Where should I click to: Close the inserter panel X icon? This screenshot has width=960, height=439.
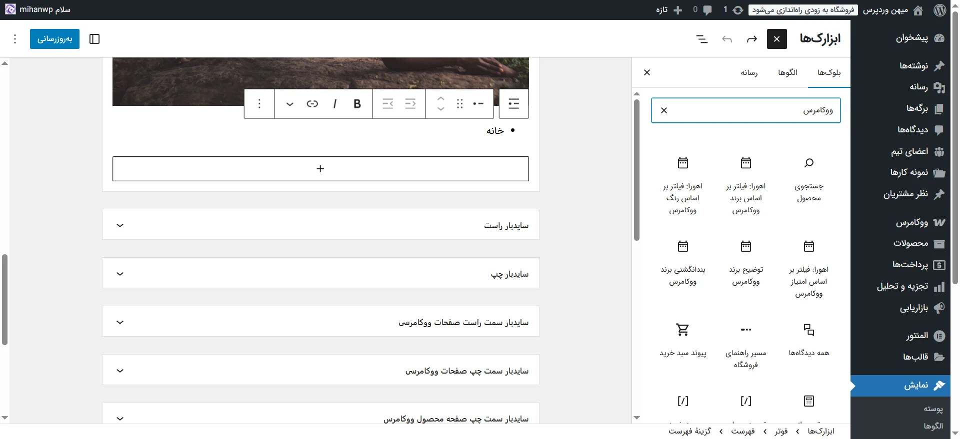coord(647,73)
